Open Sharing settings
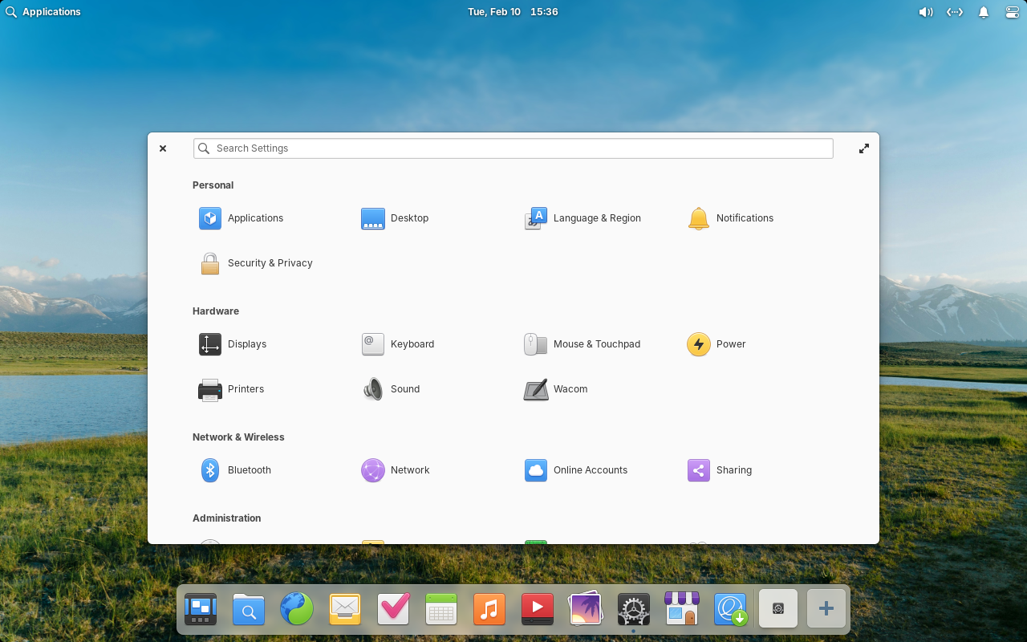Screen dimensions: 1027x642 pos(699,470)
